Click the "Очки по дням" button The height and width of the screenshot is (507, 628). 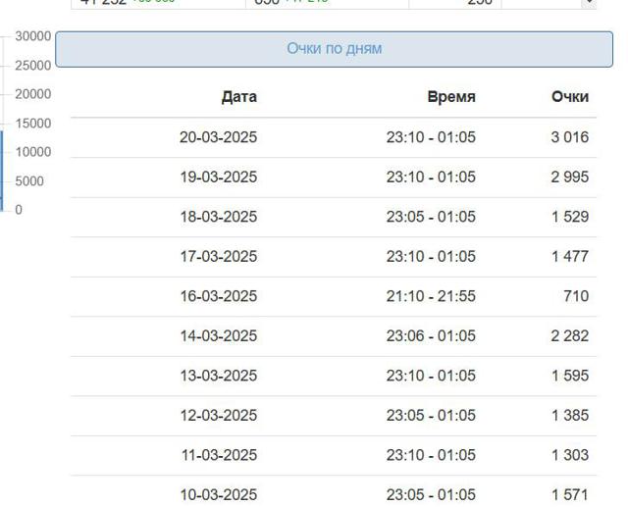[334, 49]
